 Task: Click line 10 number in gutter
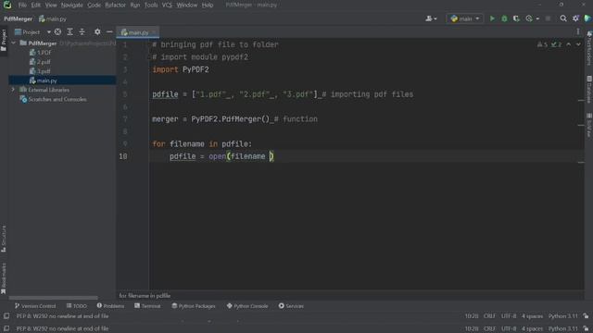point(123,156)
